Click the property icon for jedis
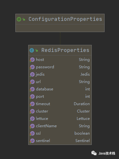Image resolution: width=119 pixels, height=159 pixels. click(x=32, y=74)
